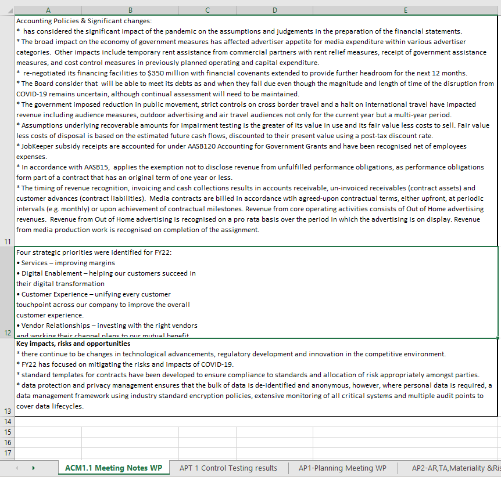This screenshot has height=477, width=501.
Task: Click empty cell B15
Action: [130, 432]
